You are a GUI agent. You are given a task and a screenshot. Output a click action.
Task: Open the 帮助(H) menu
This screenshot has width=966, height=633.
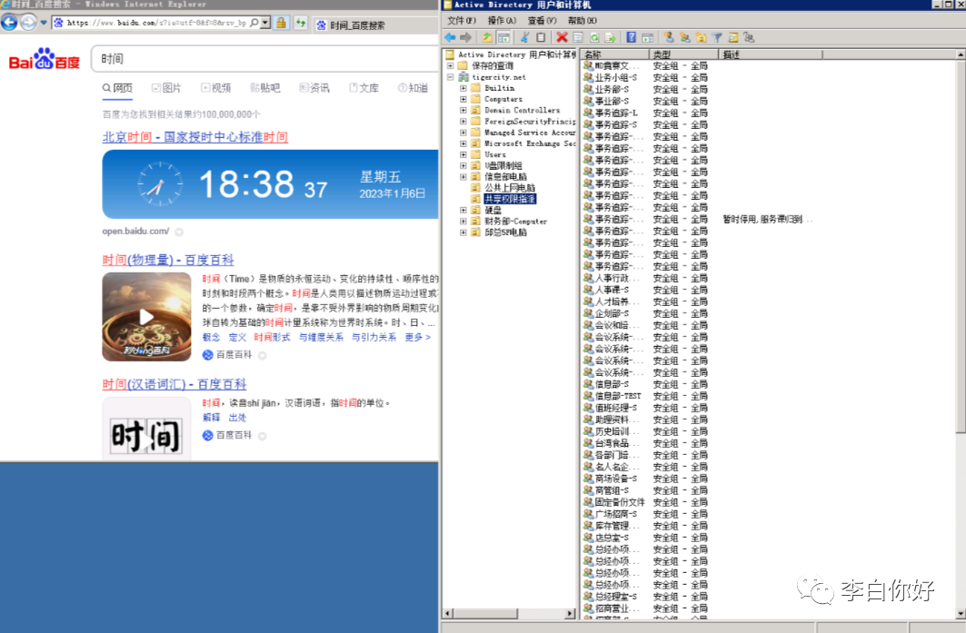(583, 20)
